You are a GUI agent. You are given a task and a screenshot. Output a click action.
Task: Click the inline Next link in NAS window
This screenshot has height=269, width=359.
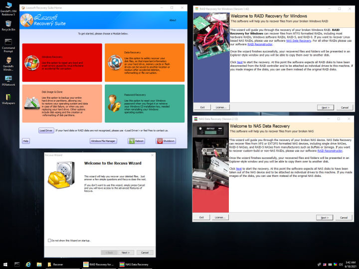coord(238,168)
